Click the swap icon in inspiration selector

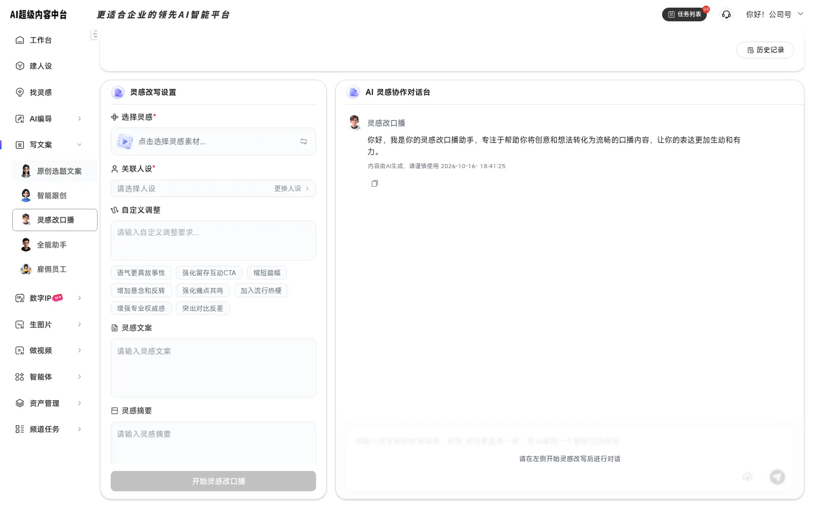pos(303,141)
